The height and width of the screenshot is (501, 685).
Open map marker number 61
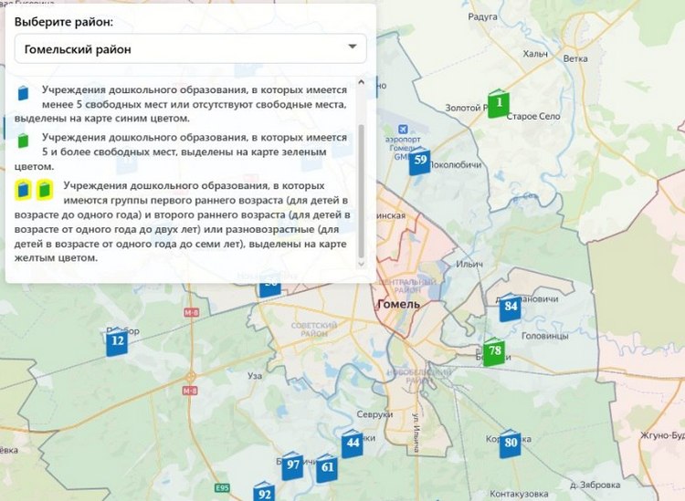327,468
